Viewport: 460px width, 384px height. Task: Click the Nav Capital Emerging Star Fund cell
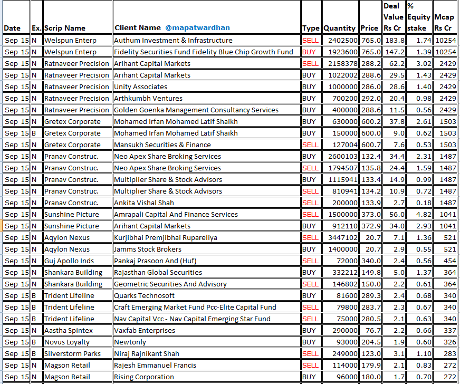(x=207, y=319)
